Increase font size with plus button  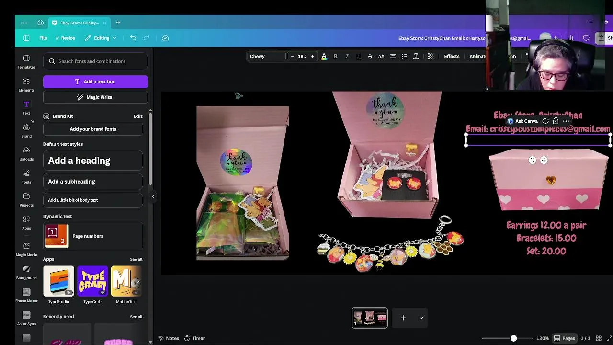(x=312, y=56)
